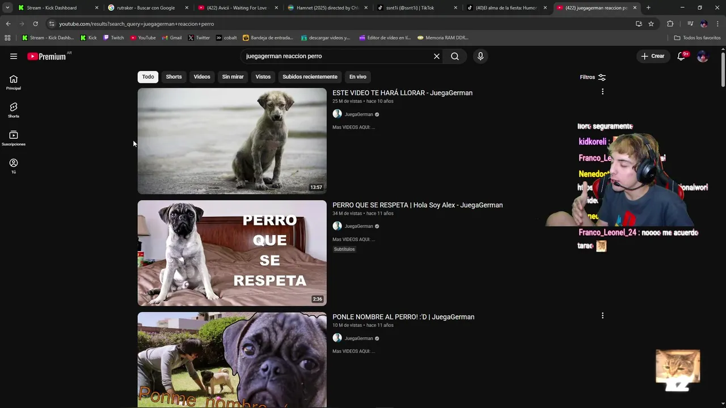Open the account avatar menu
Viewport: 726px width, 408px height.
click(703, 56)
